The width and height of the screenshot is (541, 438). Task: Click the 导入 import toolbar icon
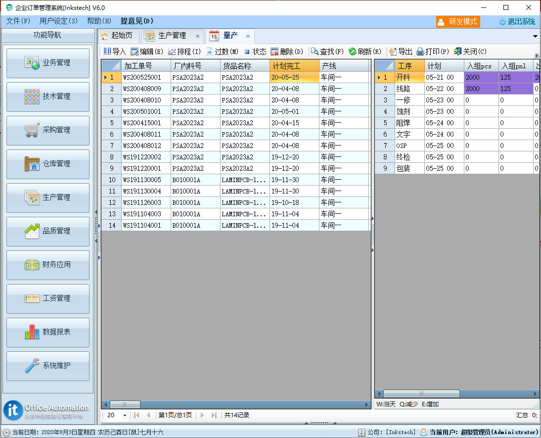(x=107, y=51)
